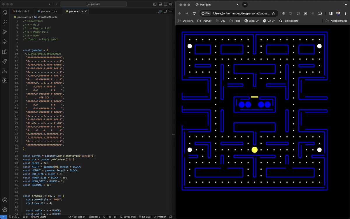The width and height of the screenshot is (350, 219).
Task: Open the Source Control view
Action: (x=5, y=32)
